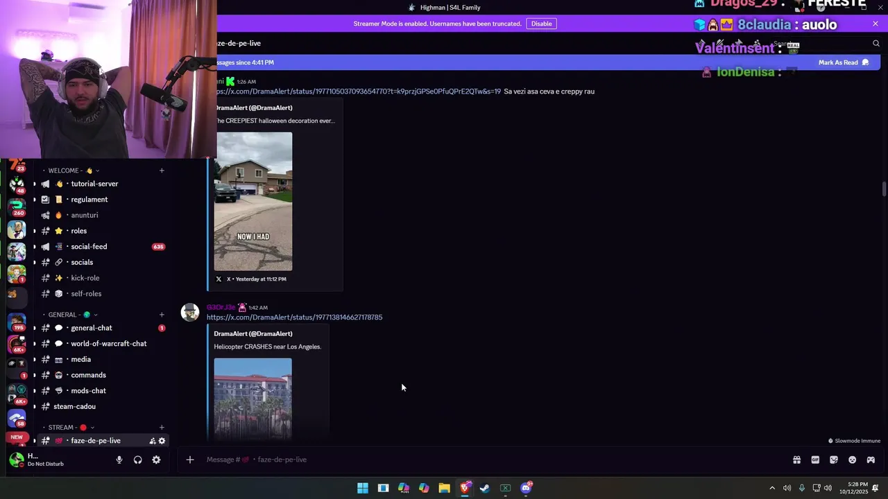Open File Explorer from taskbar
The width and height of the screenshot is (888, 499).
(444, 488)
